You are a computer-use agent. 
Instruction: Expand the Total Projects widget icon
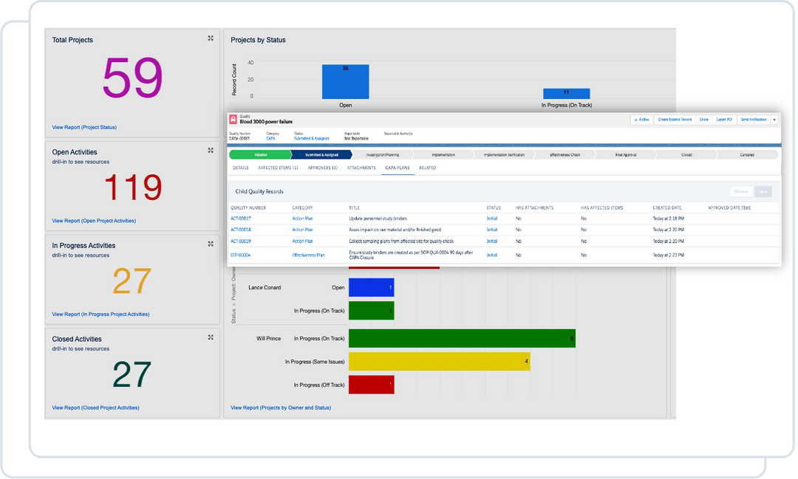pos(211,38)
